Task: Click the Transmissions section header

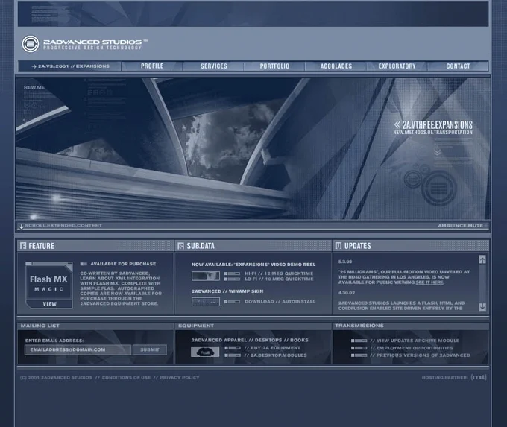Action: [359, 326]
